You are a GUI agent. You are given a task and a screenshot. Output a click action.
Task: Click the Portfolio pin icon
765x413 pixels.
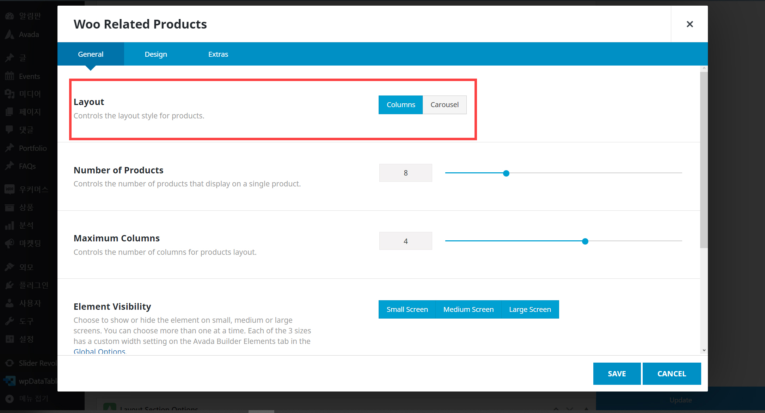(10, 148)
